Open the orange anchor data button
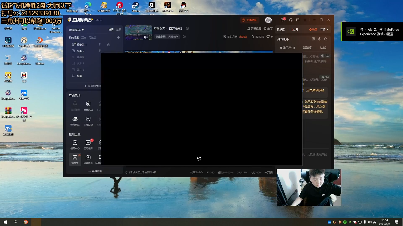Image resolution: width=403 pixels, height=226 pixels. tap(249, 20)
